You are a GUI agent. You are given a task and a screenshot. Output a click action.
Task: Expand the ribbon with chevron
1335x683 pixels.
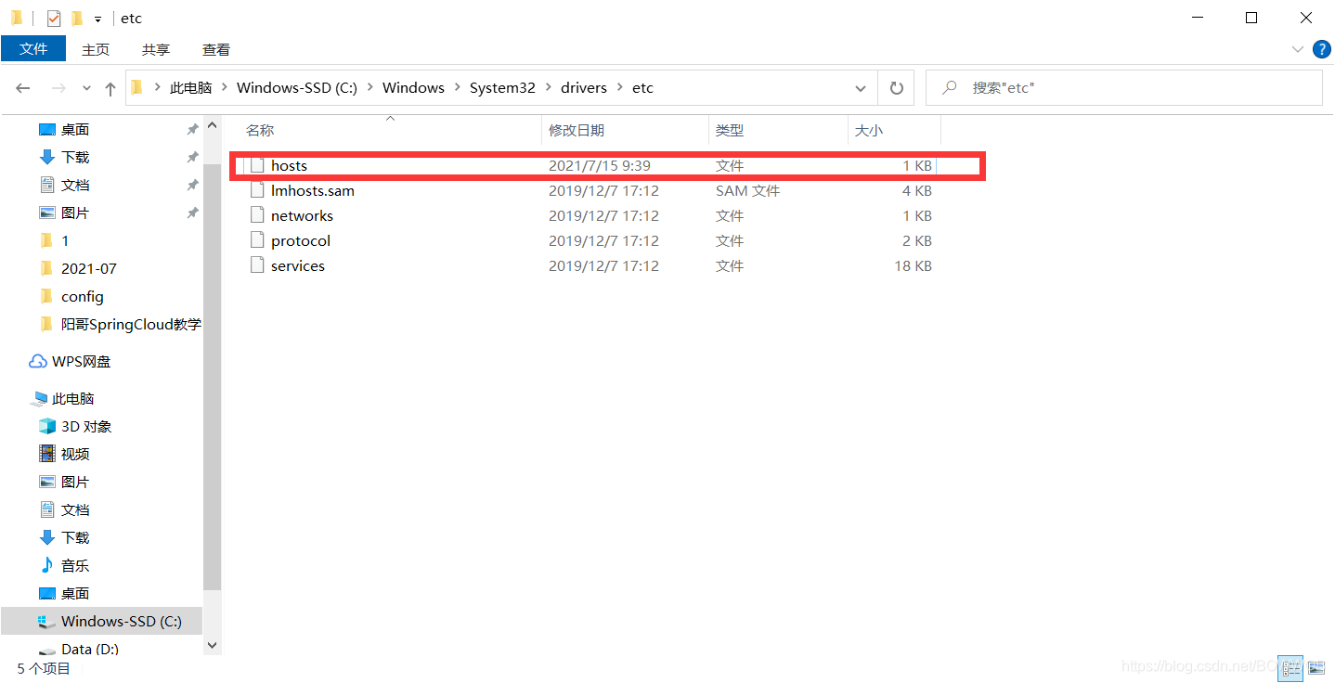pos(1297,49)
